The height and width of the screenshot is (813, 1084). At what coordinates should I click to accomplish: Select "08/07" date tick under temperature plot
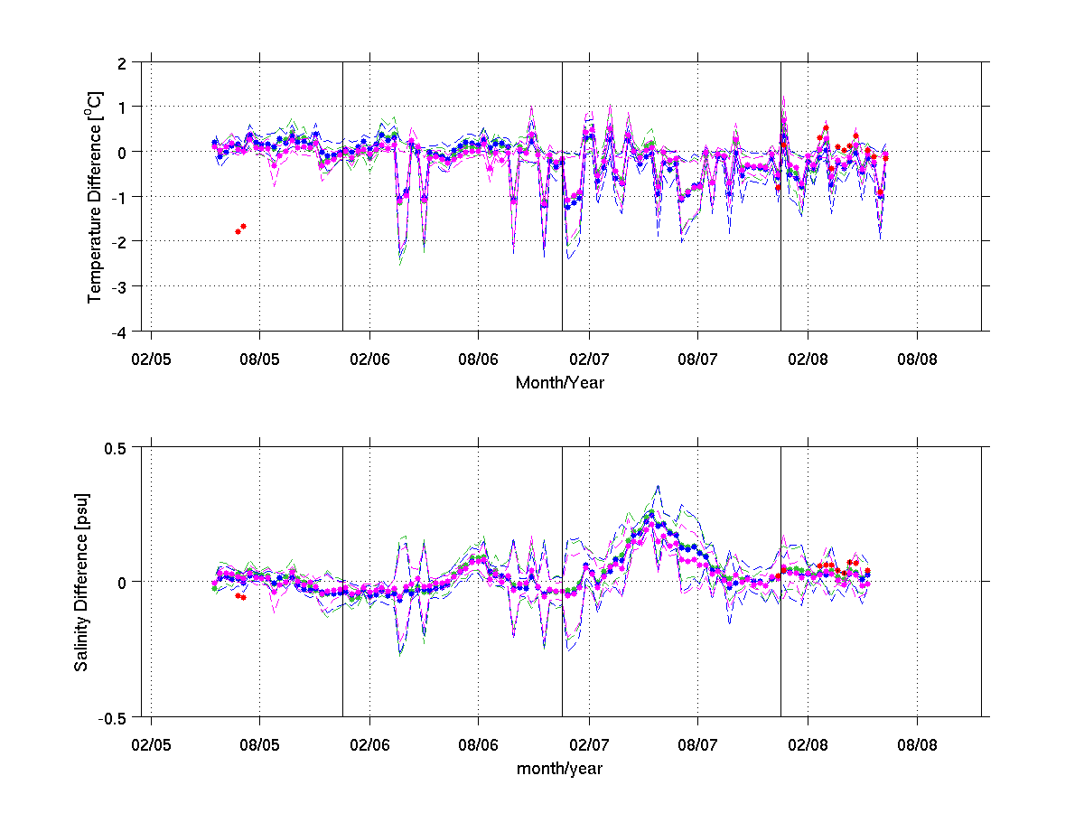698,359
